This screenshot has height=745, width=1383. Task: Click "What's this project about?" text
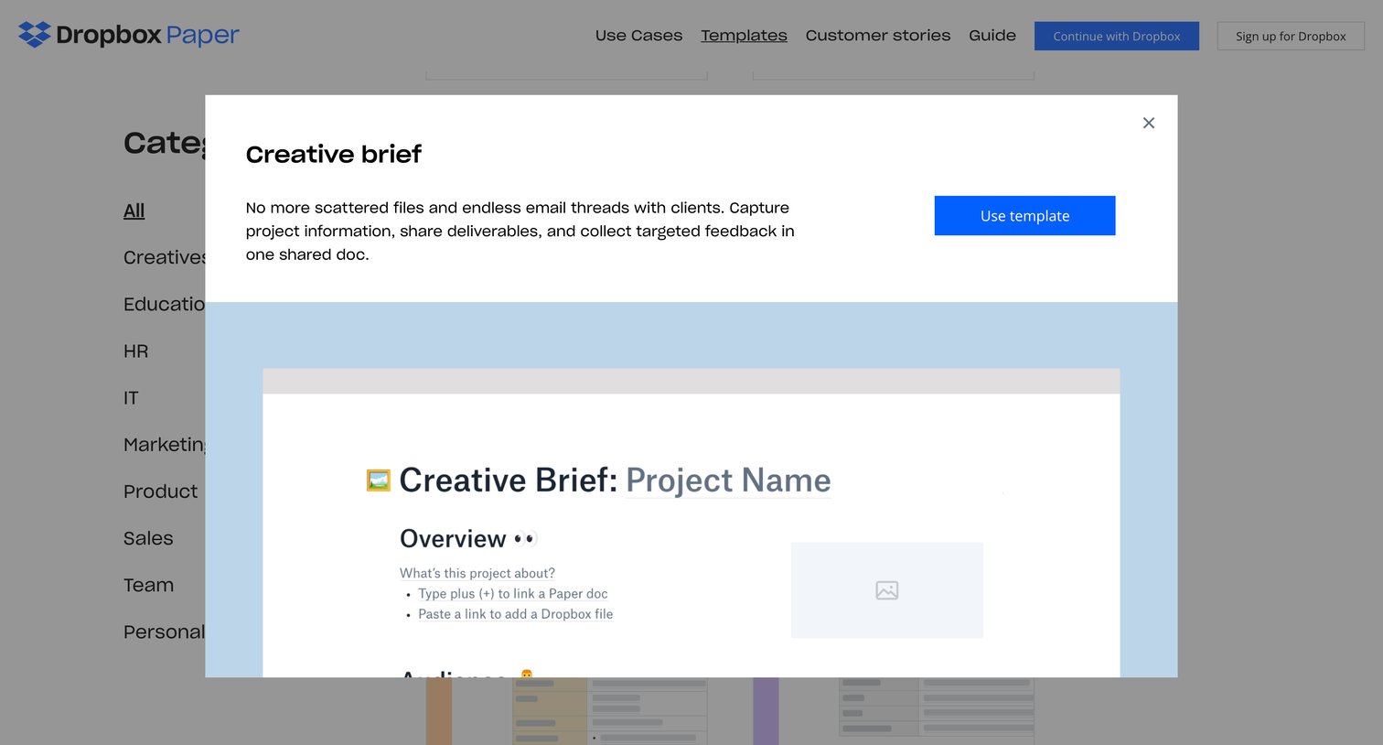pyautogui.click(x=477, y=573)
